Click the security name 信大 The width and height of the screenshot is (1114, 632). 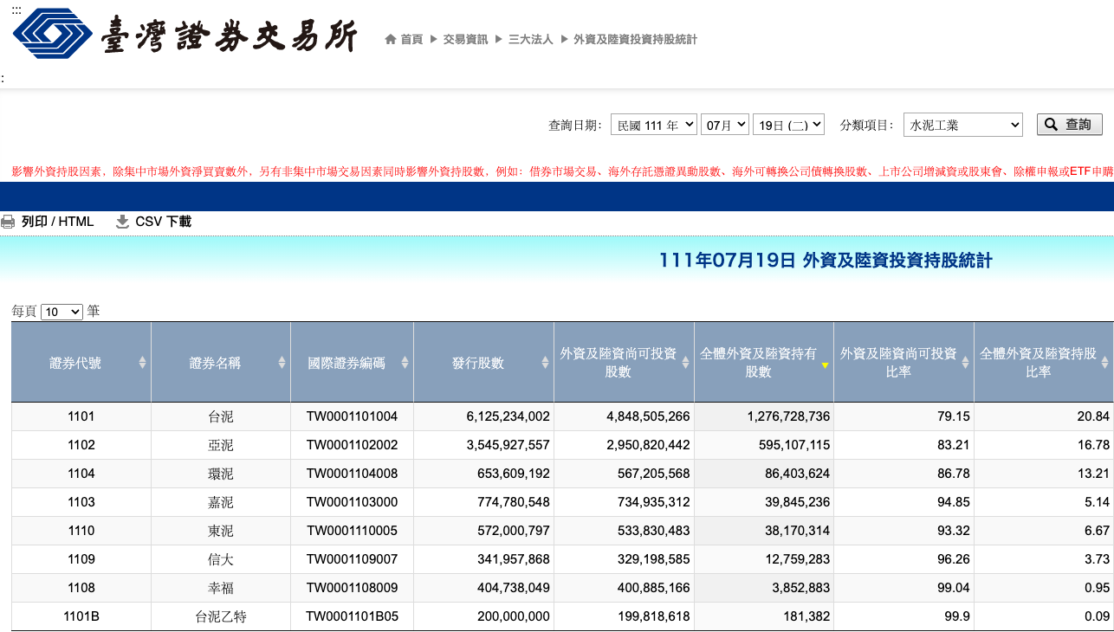point(221,559)
